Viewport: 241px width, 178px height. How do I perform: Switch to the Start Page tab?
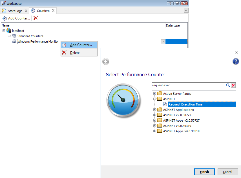point(15,11)
